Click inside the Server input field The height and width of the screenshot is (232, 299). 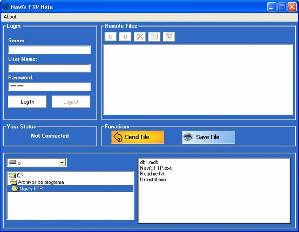(x=49, y=50)
